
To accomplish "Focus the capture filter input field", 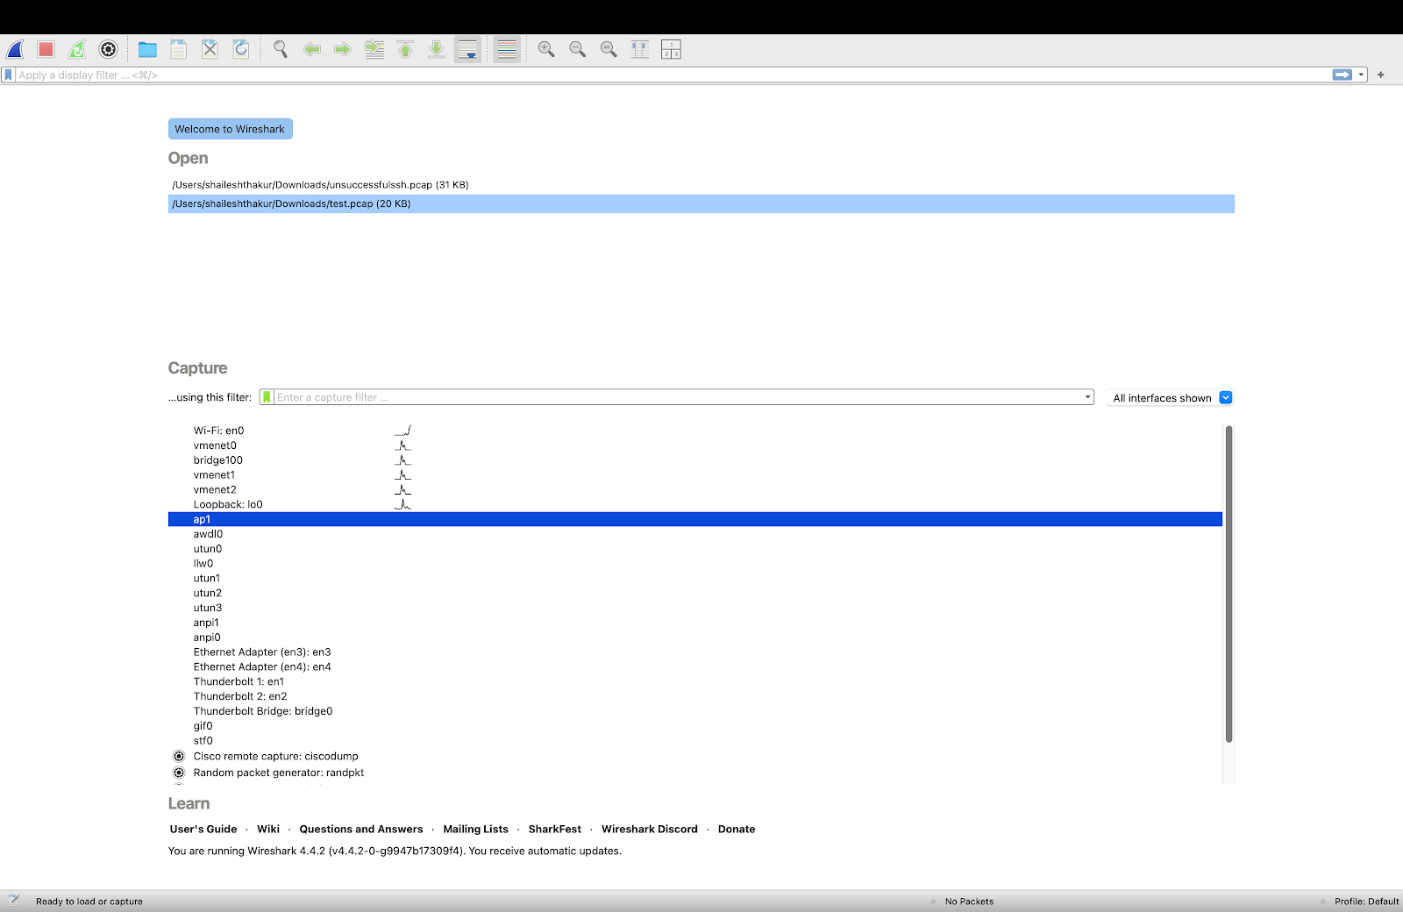I will tap(677, 397).
